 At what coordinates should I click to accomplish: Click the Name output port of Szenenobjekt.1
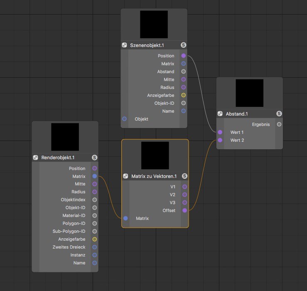pos(184,111)
